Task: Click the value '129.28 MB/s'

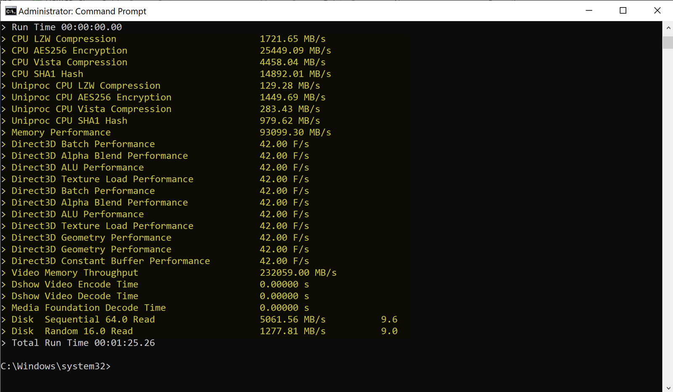Action: (290, 86)
